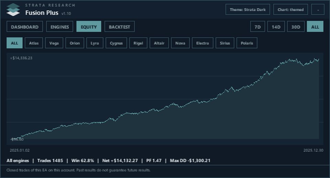
Task: Open the DASHBOARD tab
Action: pyautogui.click(x=25, y=26)
